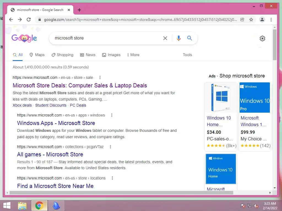Switch to the News tab
Viewport: 282px width, 211px height.
click(88, 55)
